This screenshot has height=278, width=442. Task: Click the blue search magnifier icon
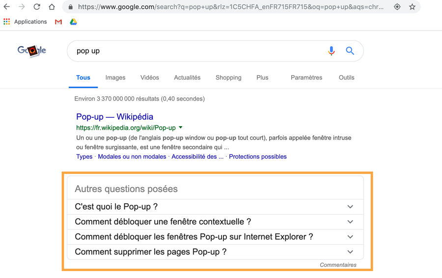350,51
